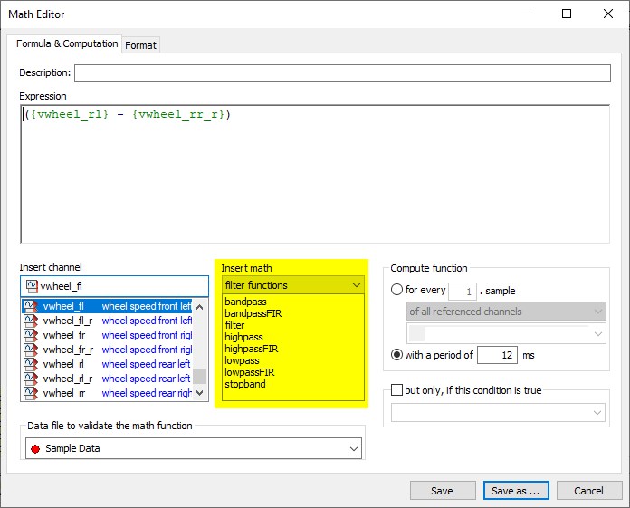Screen dimensions: 630x508
Task: Switch to the Format tab
Action: click(x=140, y=45)
